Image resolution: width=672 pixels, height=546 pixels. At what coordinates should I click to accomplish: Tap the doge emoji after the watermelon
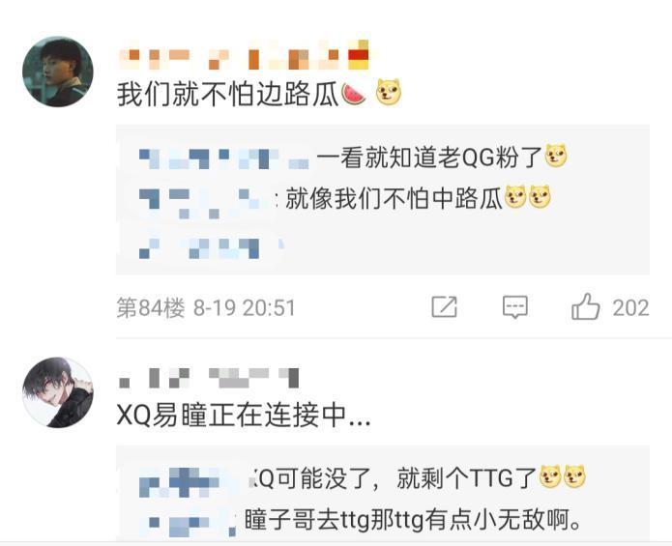point(389,92)
